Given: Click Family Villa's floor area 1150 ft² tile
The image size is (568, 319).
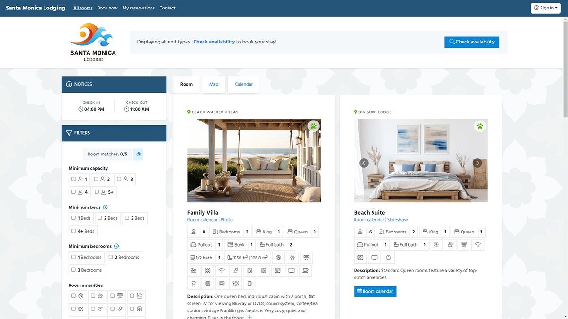Looking at the screenshot, I should pyautogui.click(x=248, y=258).
